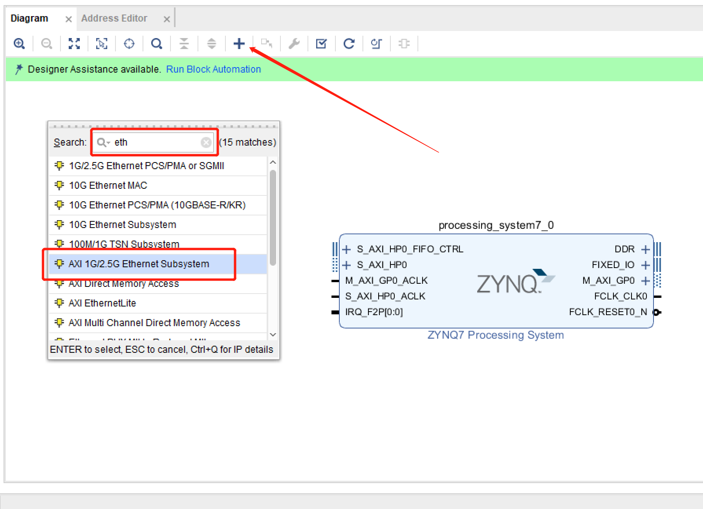Click the Collapse All icon
Image resolution: width=703 pixels, height=509 pixels.
point(184,44)
